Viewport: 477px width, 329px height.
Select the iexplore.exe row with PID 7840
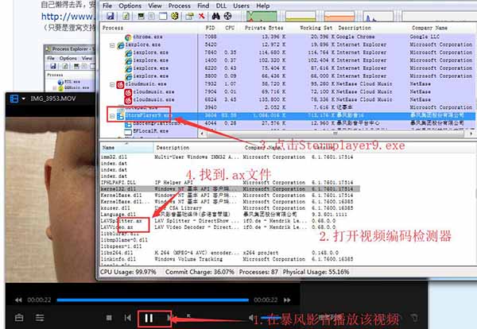click(288, 52)
